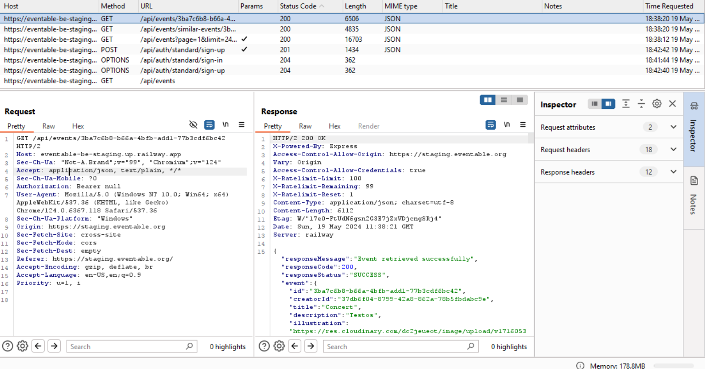Select side-by-side request/response layout
The height and width of the screenshot is (369, 705).
click(x=488, y=100)
